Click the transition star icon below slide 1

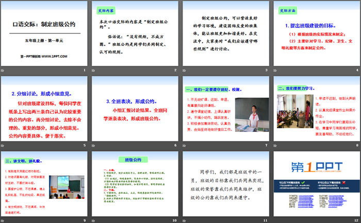(x=5, y=70)
